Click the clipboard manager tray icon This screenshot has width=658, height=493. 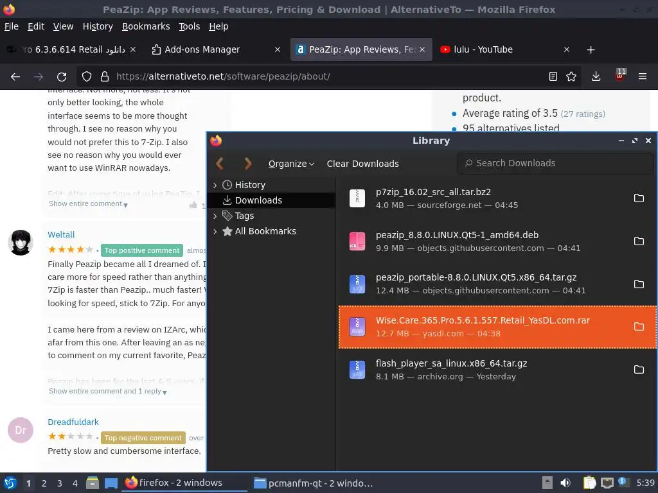pos(590,483)
